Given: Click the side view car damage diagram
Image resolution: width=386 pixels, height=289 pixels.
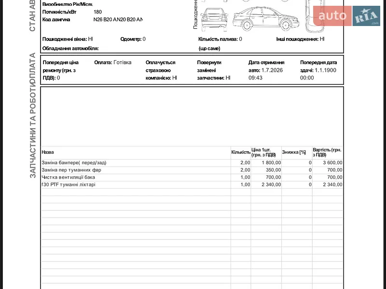Looking at the screenshot, I should pyautogui.click(x=266, y=18).
